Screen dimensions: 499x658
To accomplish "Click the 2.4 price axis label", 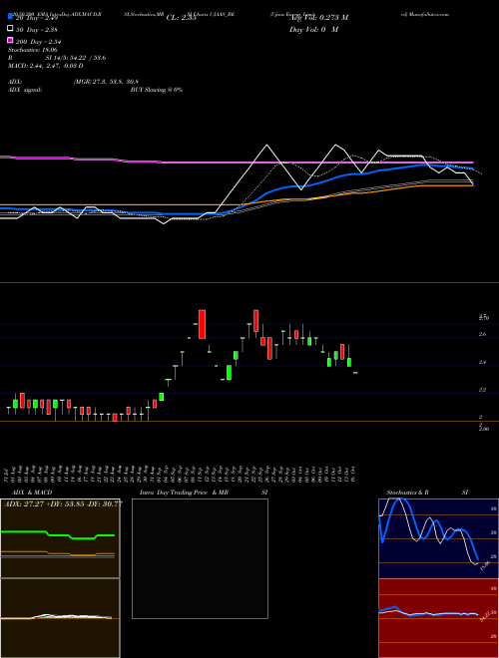I will [482, 362].
